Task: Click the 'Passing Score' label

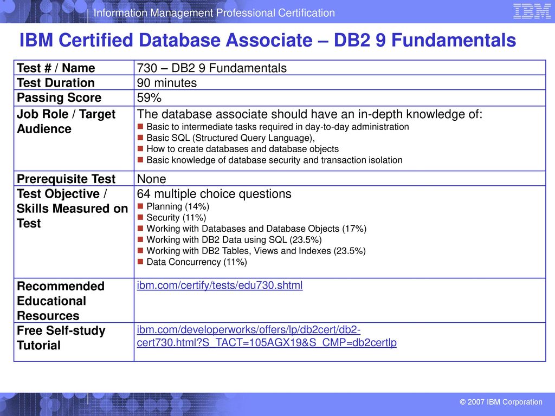Action: [59, 97]
